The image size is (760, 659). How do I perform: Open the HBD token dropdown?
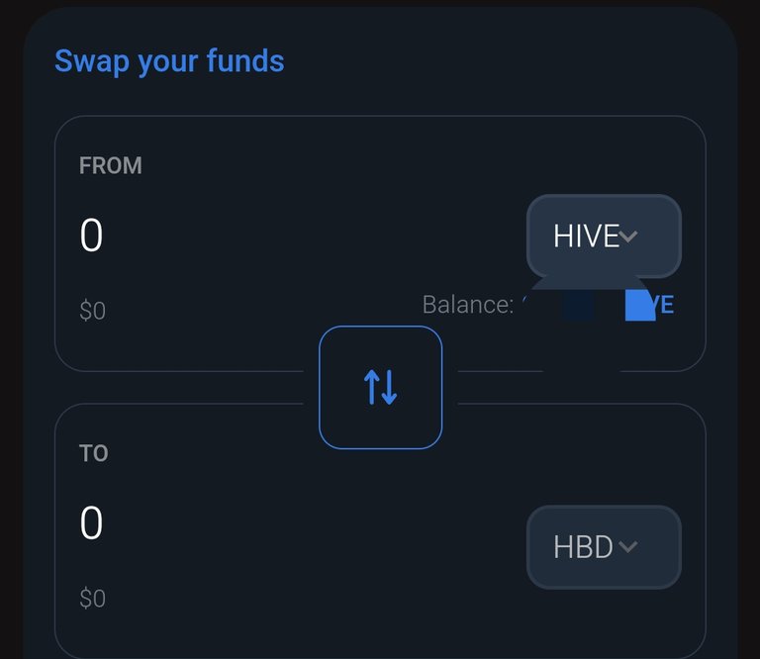(x=604, y=547)
